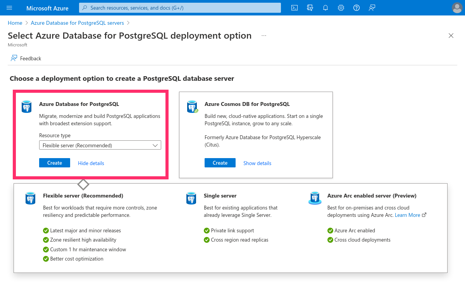Open portal settings gear
465x288 pixels.
tap(341, 8)
